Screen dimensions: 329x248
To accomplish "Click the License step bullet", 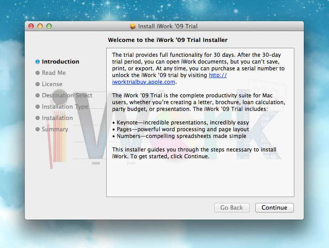I will [37, 84].
